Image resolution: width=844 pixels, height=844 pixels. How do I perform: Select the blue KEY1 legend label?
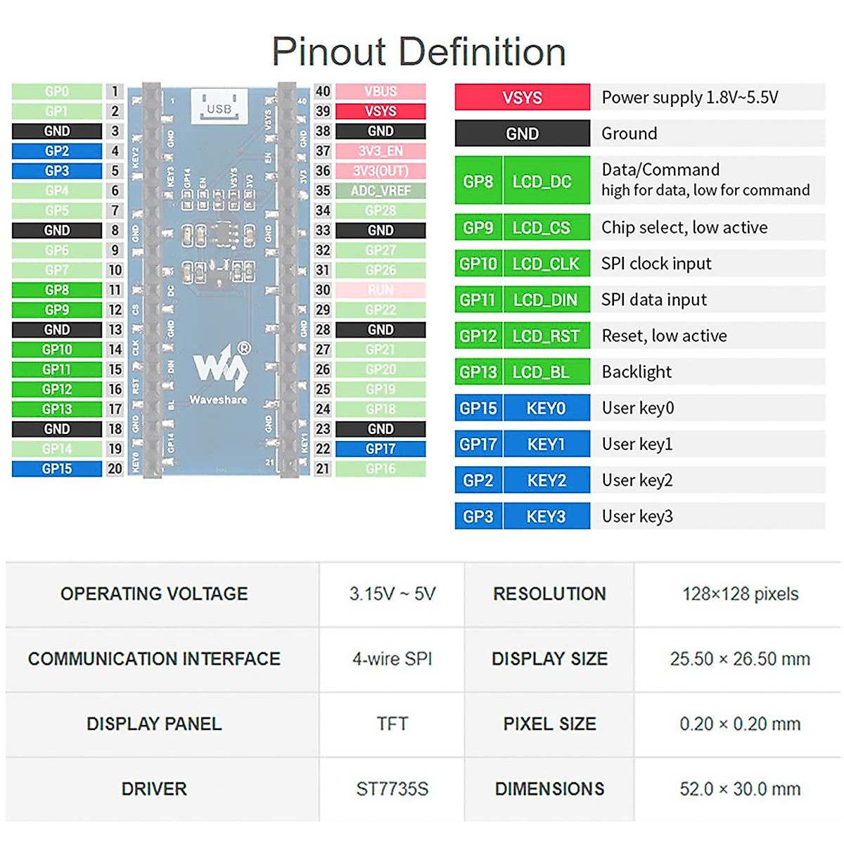[x=546, y=445]
